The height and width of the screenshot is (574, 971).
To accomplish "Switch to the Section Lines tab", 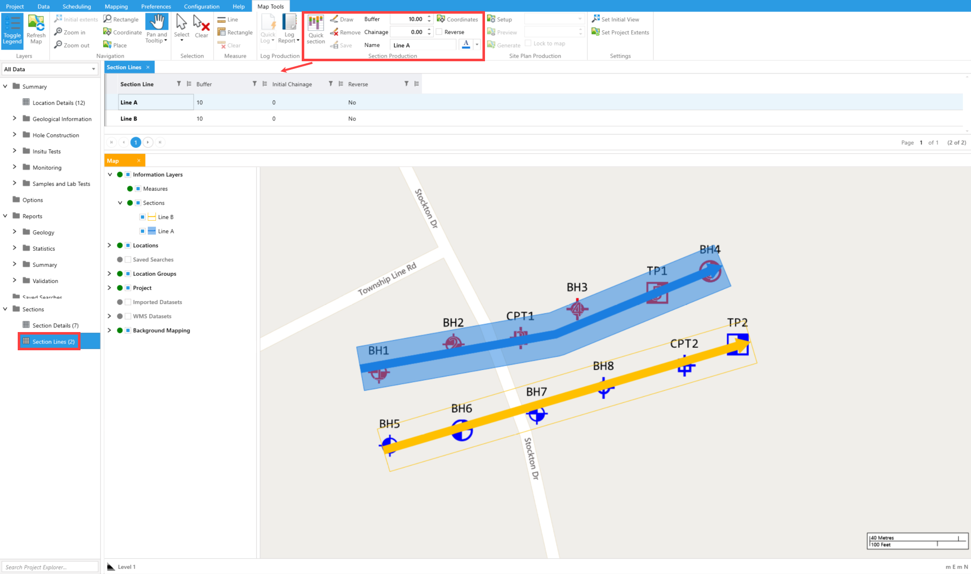I will point(124,67).
